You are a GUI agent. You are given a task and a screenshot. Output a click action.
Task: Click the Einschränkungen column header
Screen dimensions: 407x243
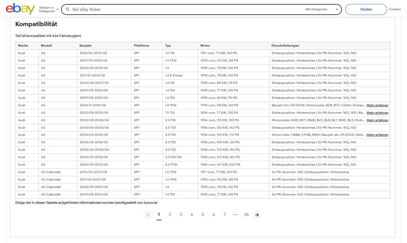point(285,46)
